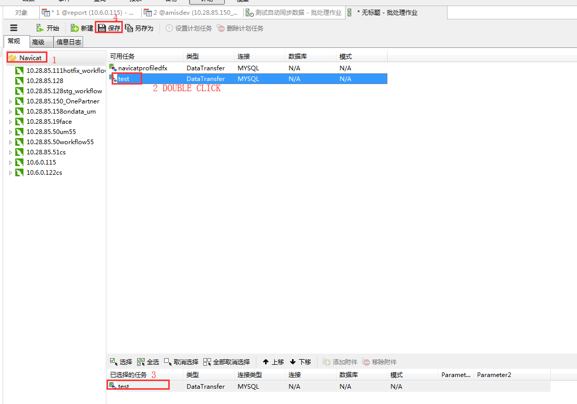This screenshot has width=577, height=404.
Task: Click DataTransfer cell in navicatprofiledfx row
Action: [x=206, y=68]
